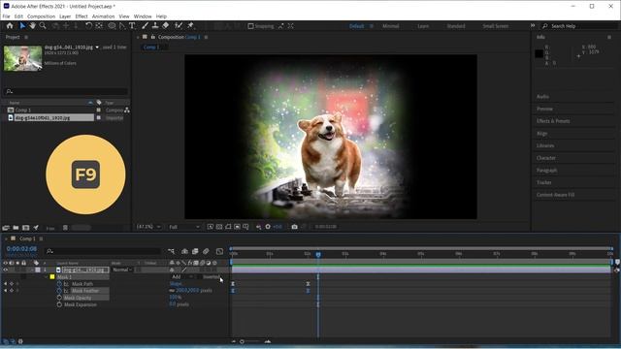
Task: Create new composition icon in Project panel
Action: click(x=26, y=228)
